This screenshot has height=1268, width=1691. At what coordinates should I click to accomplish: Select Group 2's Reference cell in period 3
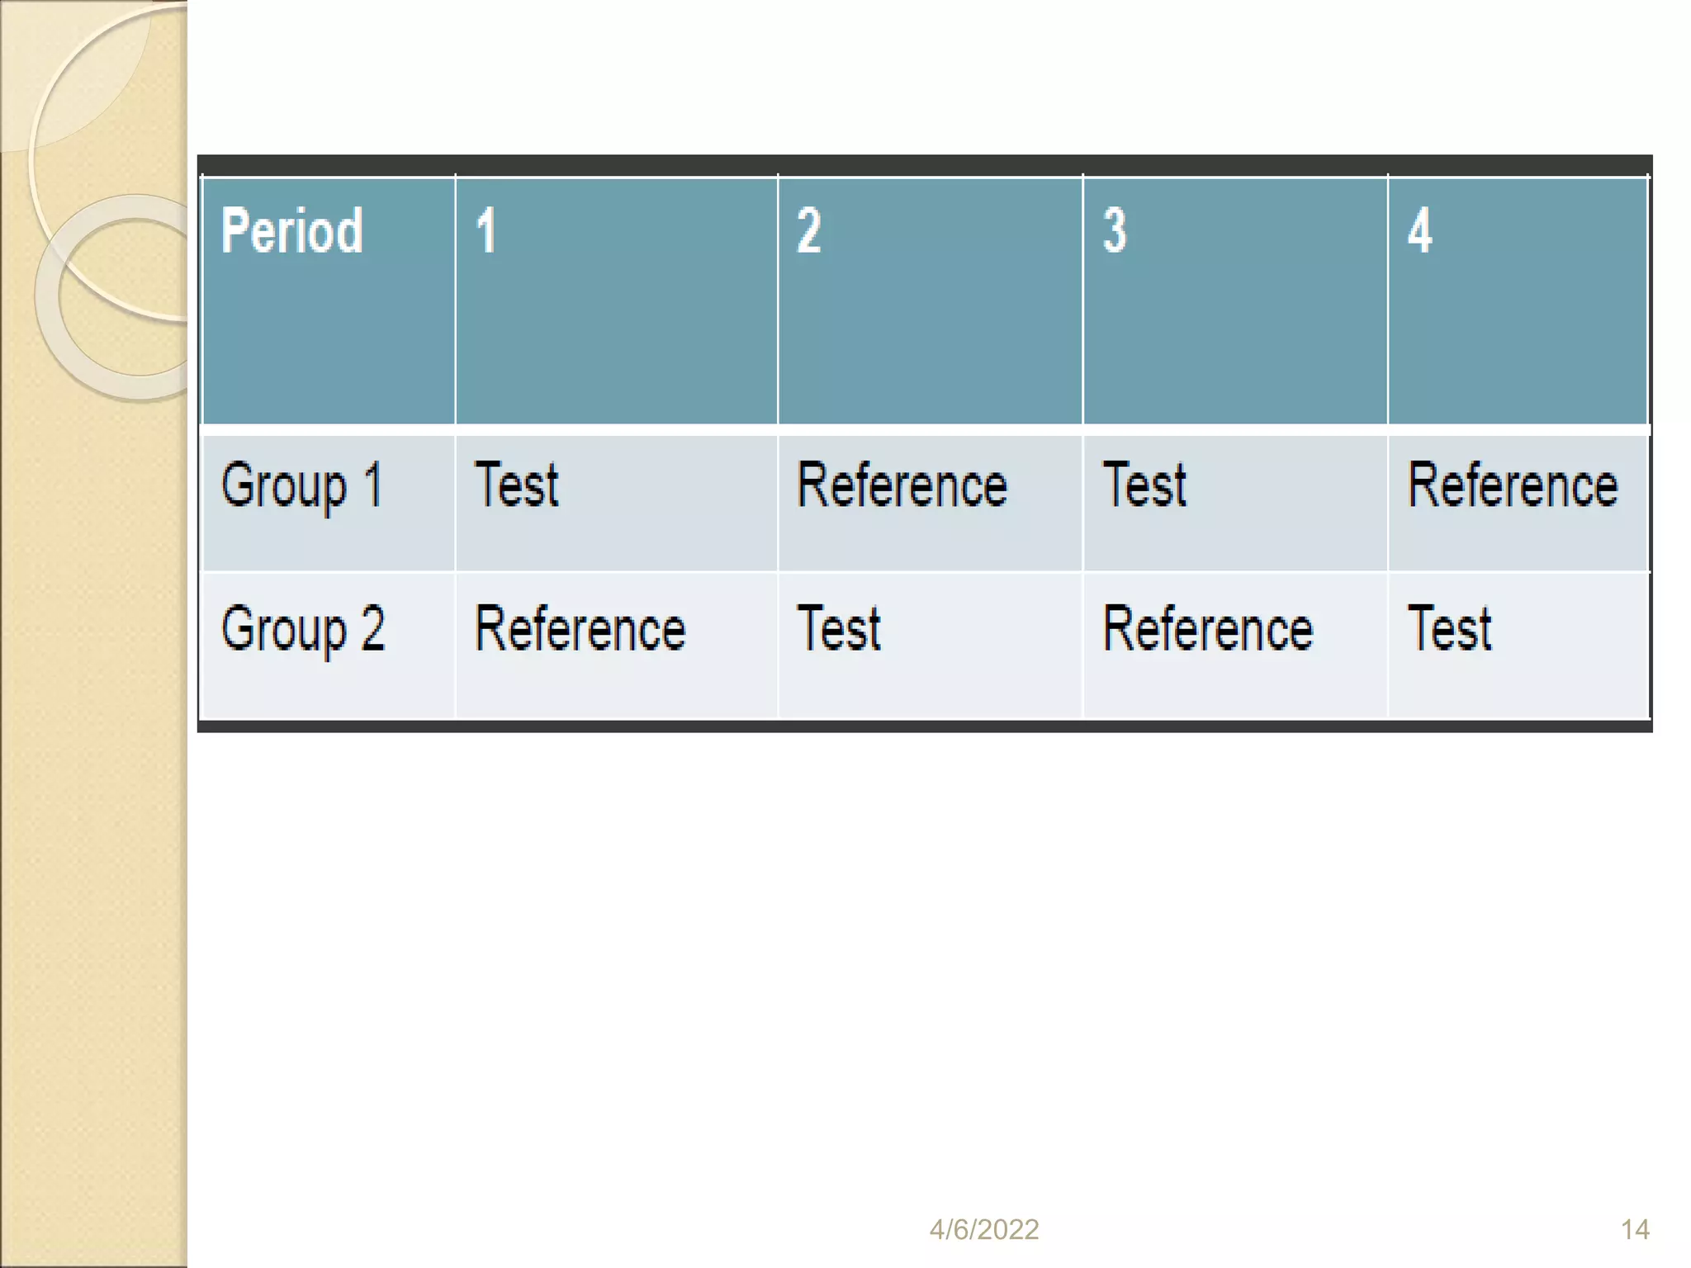(1207, 630)
